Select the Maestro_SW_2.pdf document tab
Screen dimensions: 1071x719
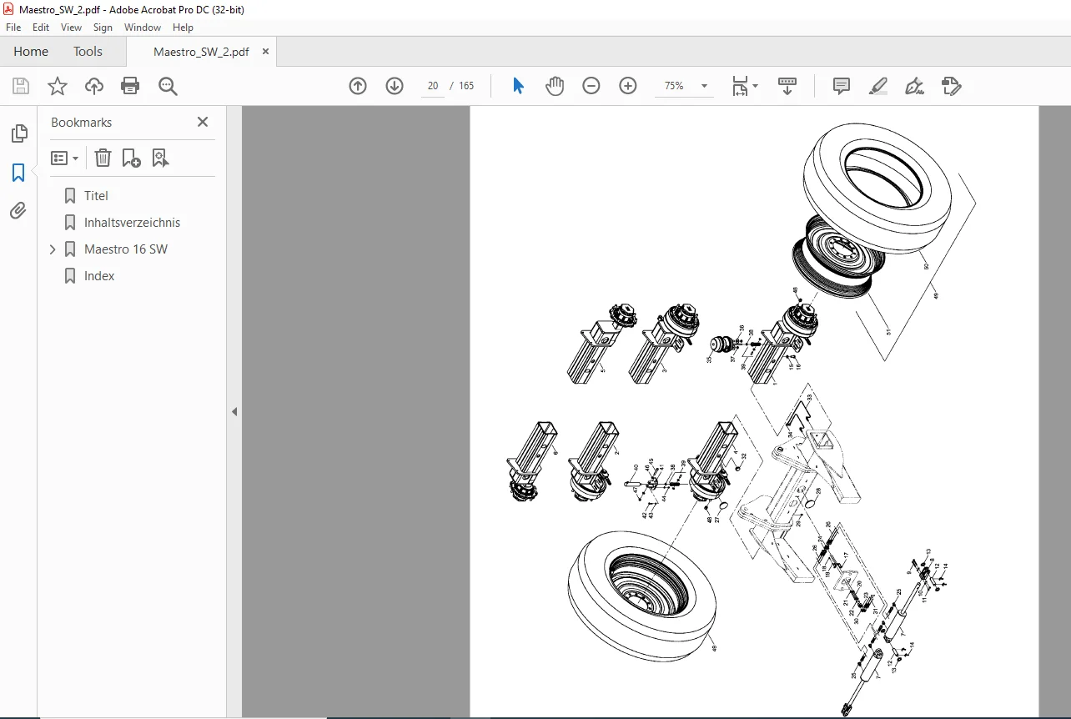coord(201,51)
